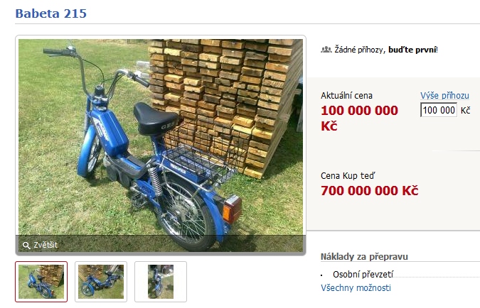
Task: Show the second thumbnail photo
Action: click(101, 282)
